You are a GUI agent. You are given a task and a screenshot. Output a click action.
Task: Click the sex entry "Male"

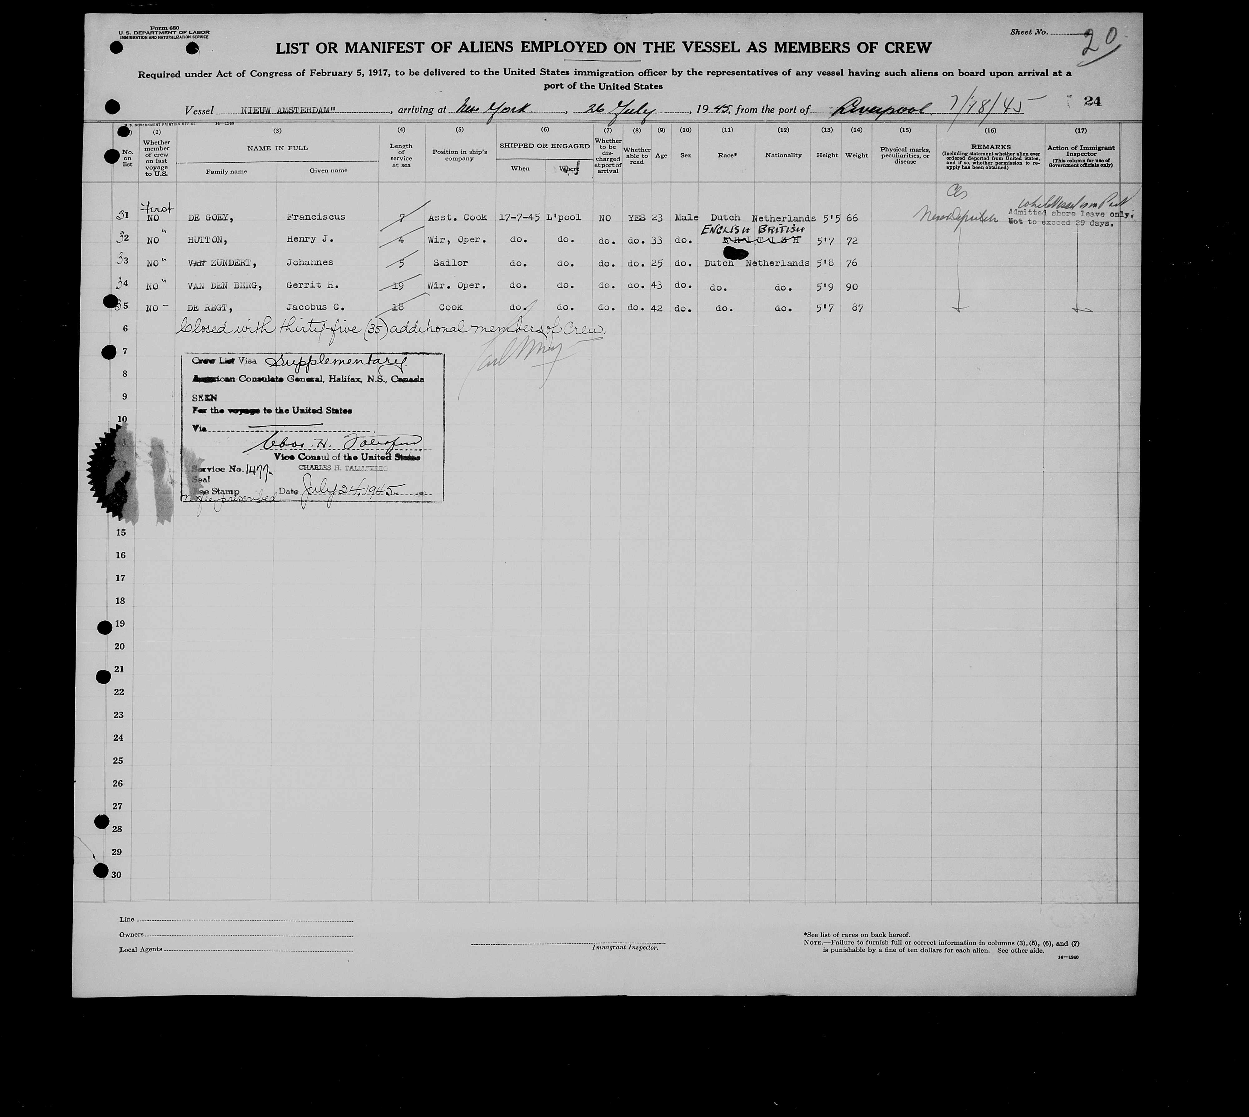tap(686, 218)
